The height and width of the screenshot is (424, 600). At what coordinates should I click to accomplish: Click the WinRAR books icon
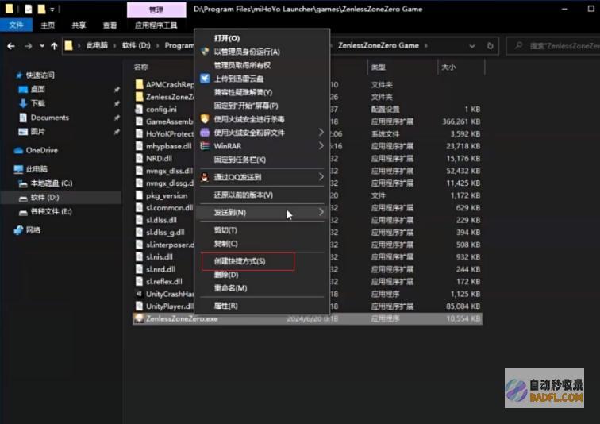click(205, 146)
